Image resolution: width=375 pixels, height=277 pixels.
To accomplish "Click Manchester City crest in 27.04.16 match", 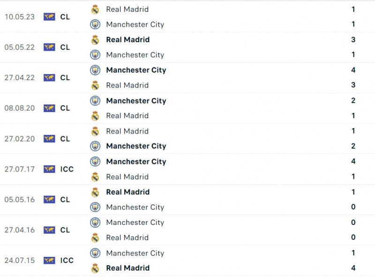I will tap(95, 223).
